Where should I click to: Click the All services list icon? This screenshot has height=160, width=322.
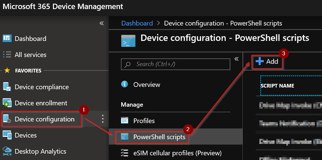tap(7, 55)
